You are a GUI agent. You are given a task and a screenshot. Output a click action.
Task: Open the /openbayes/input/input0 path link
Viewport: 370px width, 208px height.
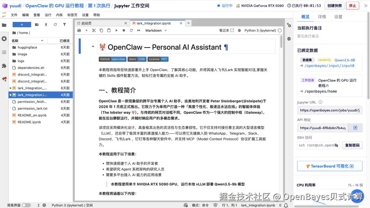click(329, 66)
